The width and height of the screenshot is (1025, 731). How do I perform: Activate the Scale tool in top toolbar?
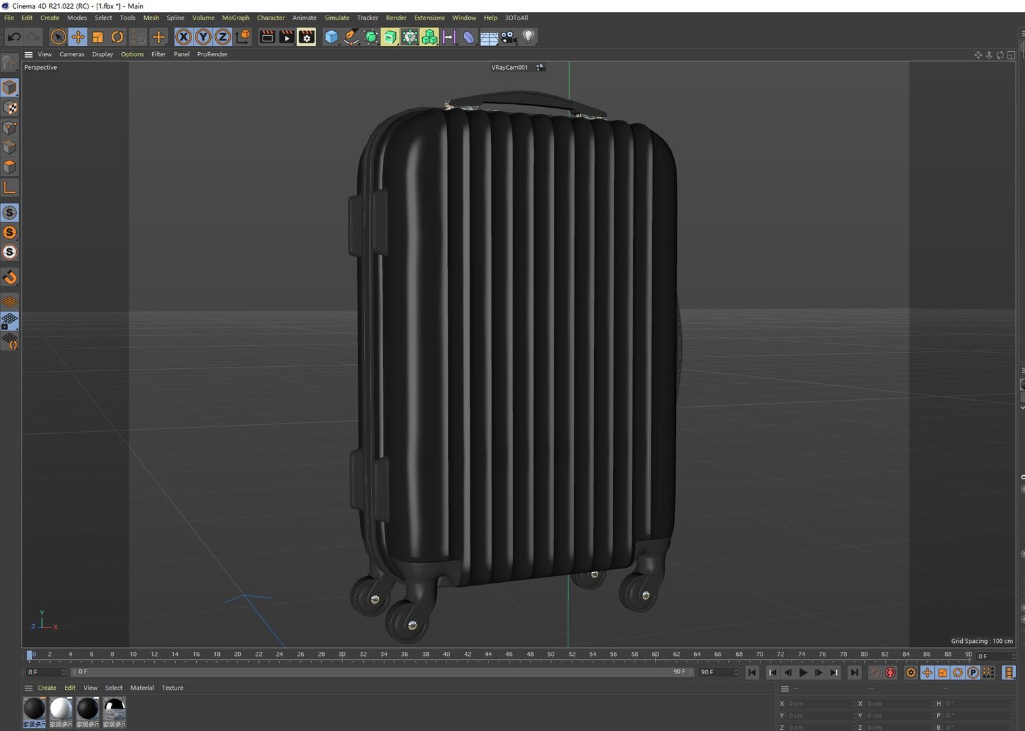pos(97,37)
